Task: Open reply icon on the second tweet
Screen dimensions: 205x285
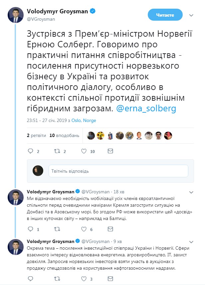Action: (x=31, y=229)
